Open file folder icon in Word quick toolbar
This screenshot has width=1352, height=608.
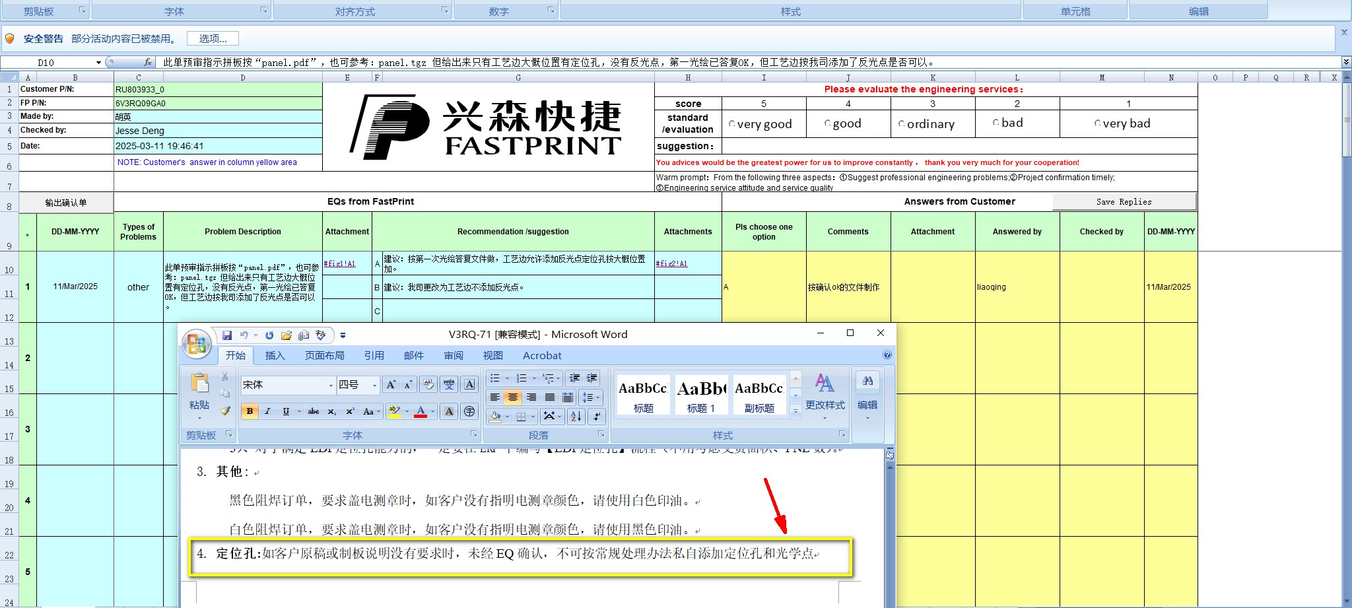(x=287, y=335)
